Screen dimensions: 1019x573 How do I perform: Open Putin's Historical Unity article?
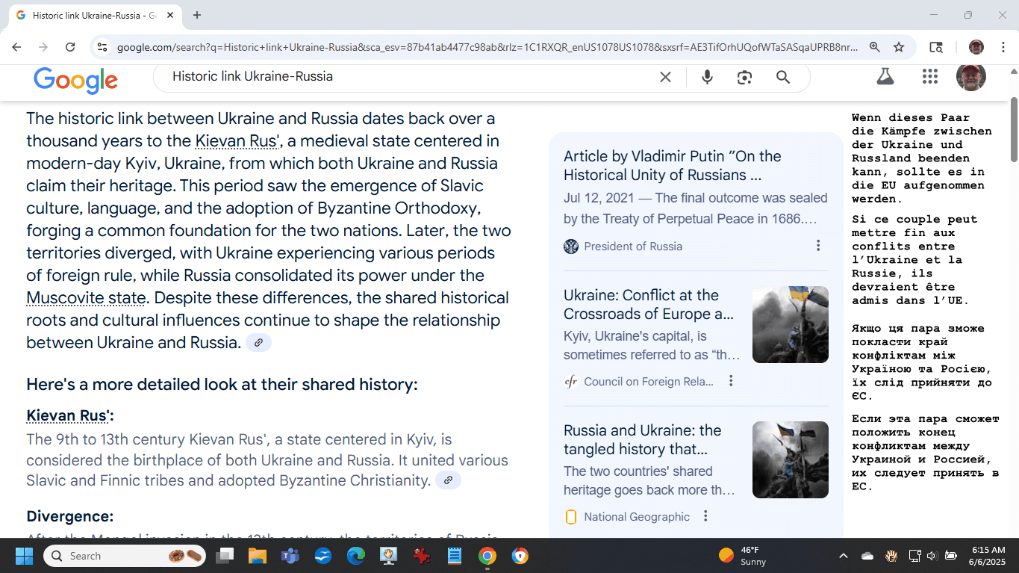point(672,165)
